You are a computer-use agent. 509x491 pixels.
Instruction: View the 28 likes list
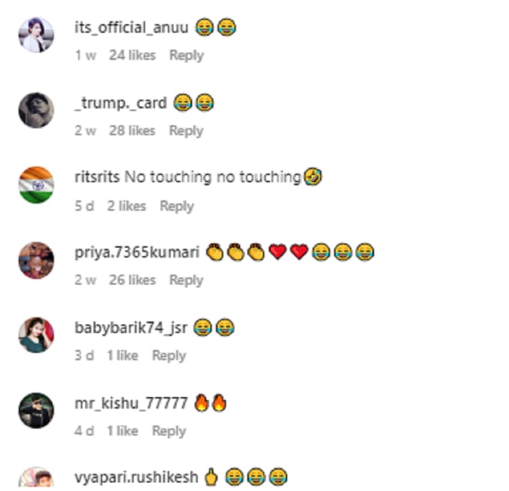132,130
